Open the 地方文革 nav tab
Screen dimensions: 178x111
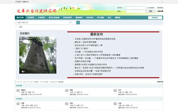(20, 17)
